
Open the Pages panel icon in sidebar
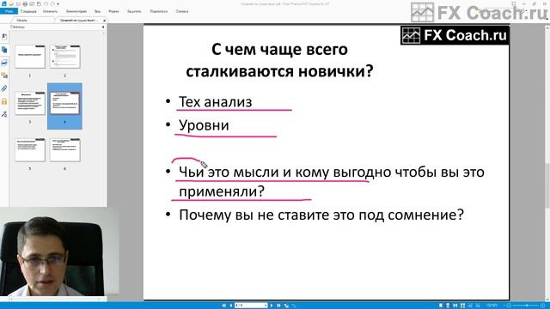coord(4,50)
